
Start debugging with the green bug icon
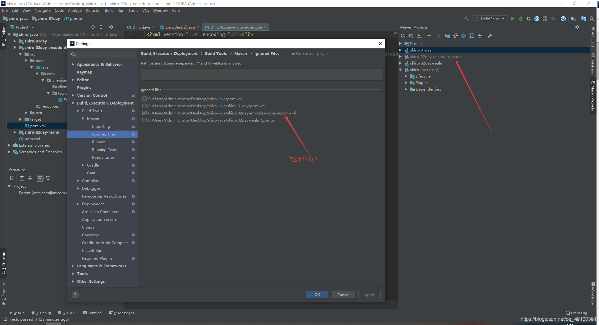coord(521,19)
